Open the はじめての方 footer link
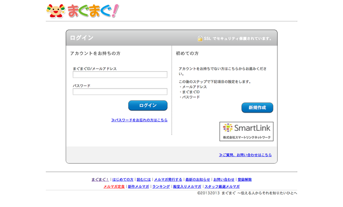The width and height of the screenshot is (343, 207). click(123, 179)
